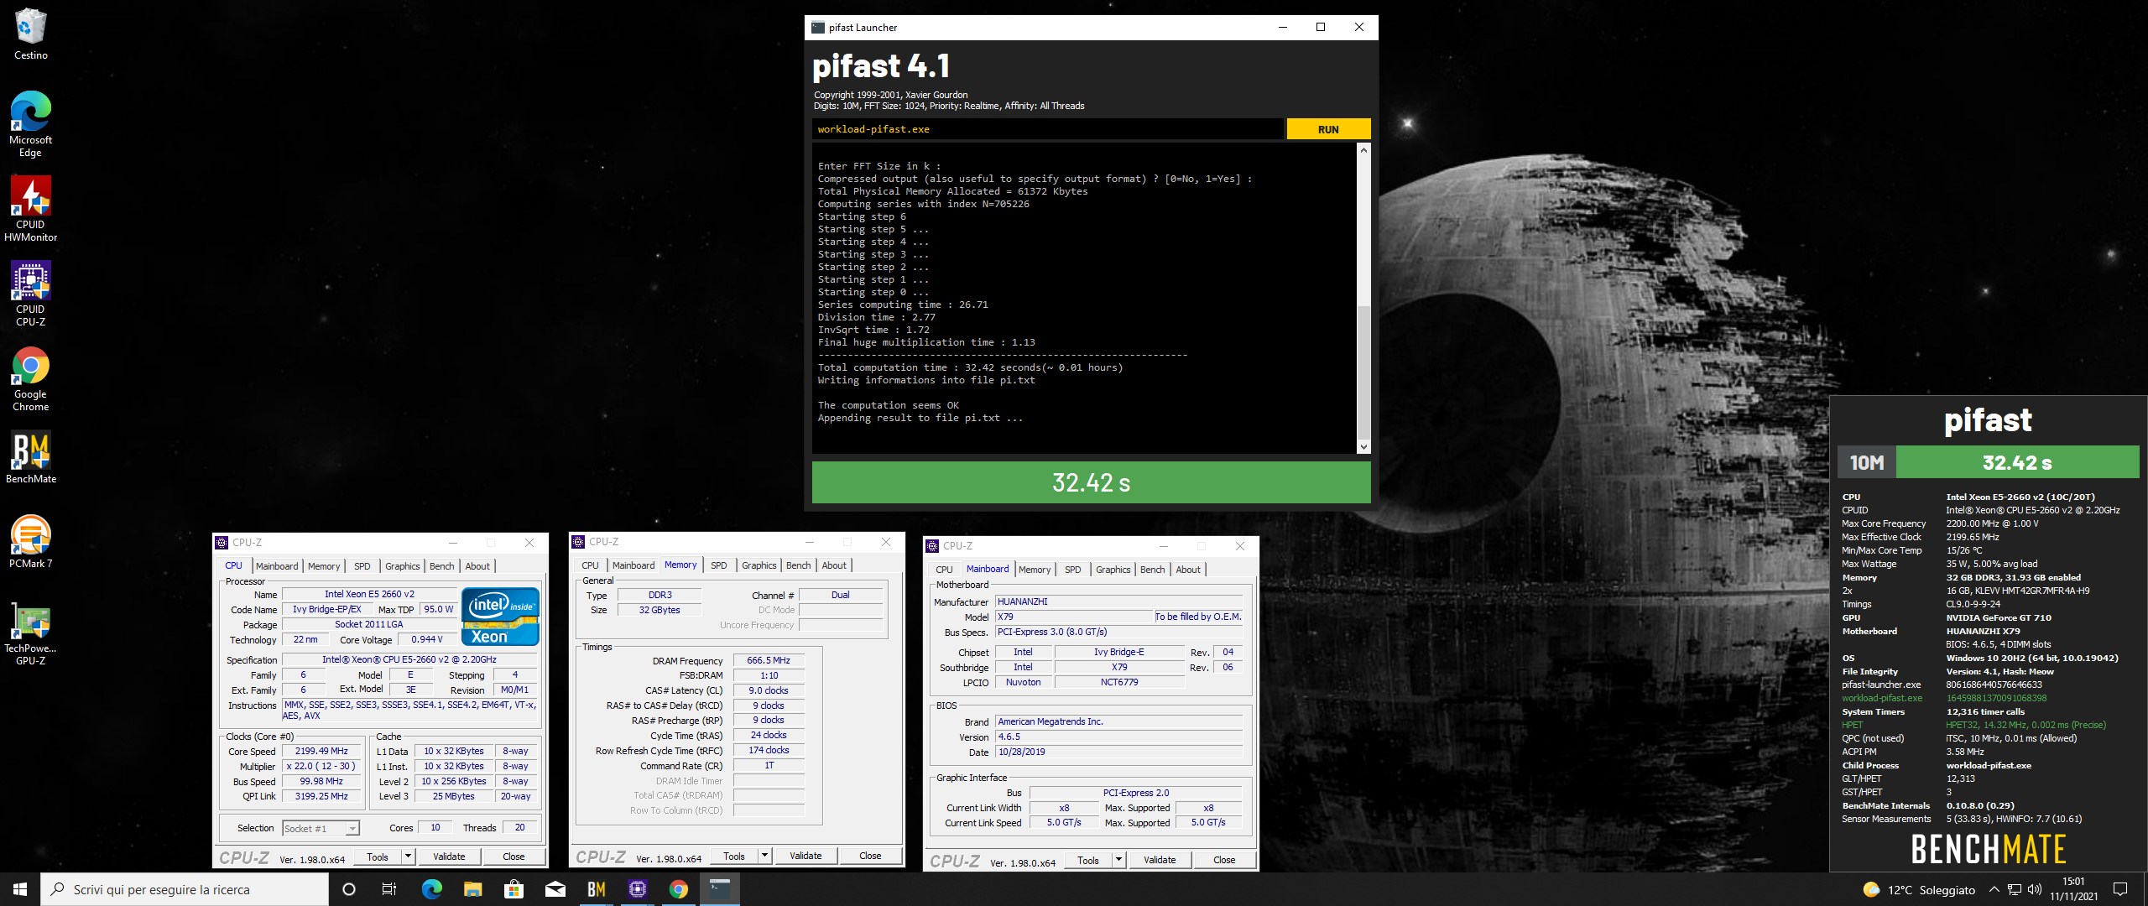Click the Core Speed value 2199.49 MHz

coord(321,752)
